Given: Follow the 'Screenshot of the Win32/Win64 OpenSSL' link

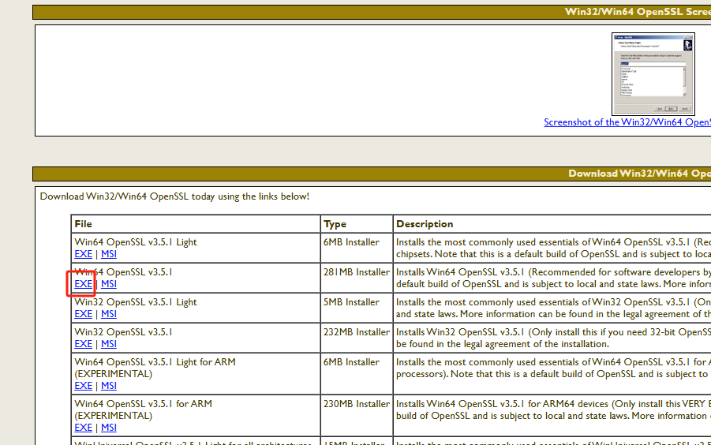Looking at the screenshot, I should point(627,122).
